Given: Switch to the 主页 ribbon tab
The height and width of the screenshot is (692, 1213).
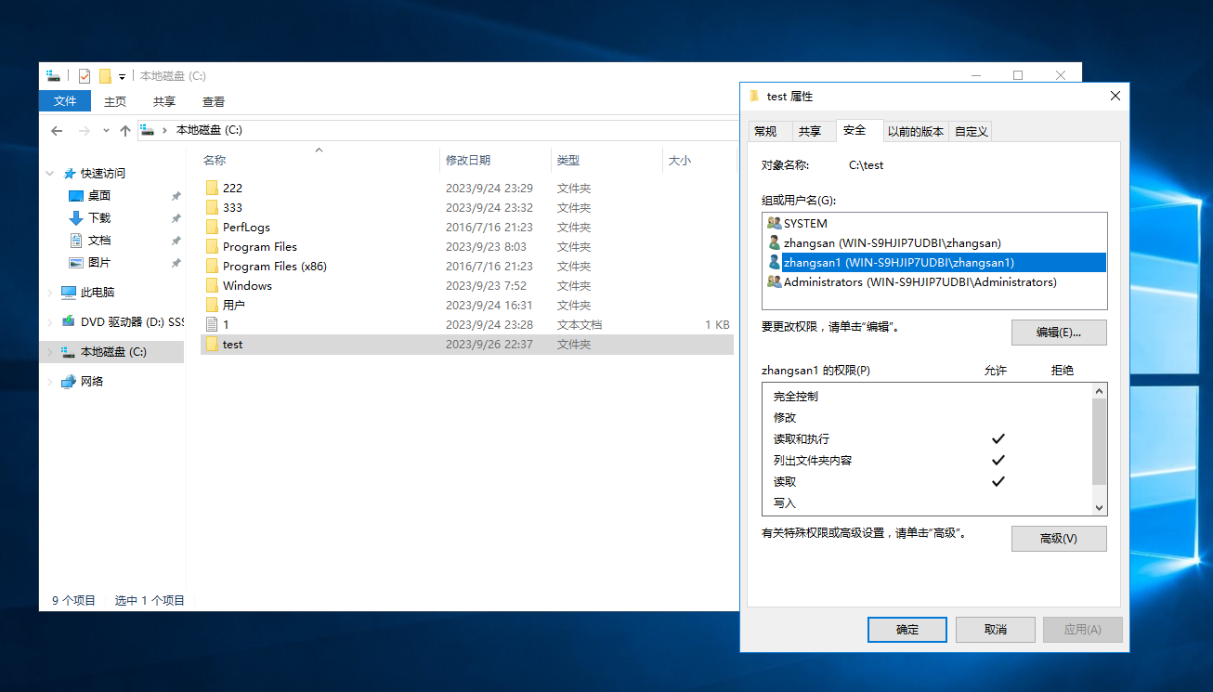Looking at the screenshot, I should pos(115,101).
